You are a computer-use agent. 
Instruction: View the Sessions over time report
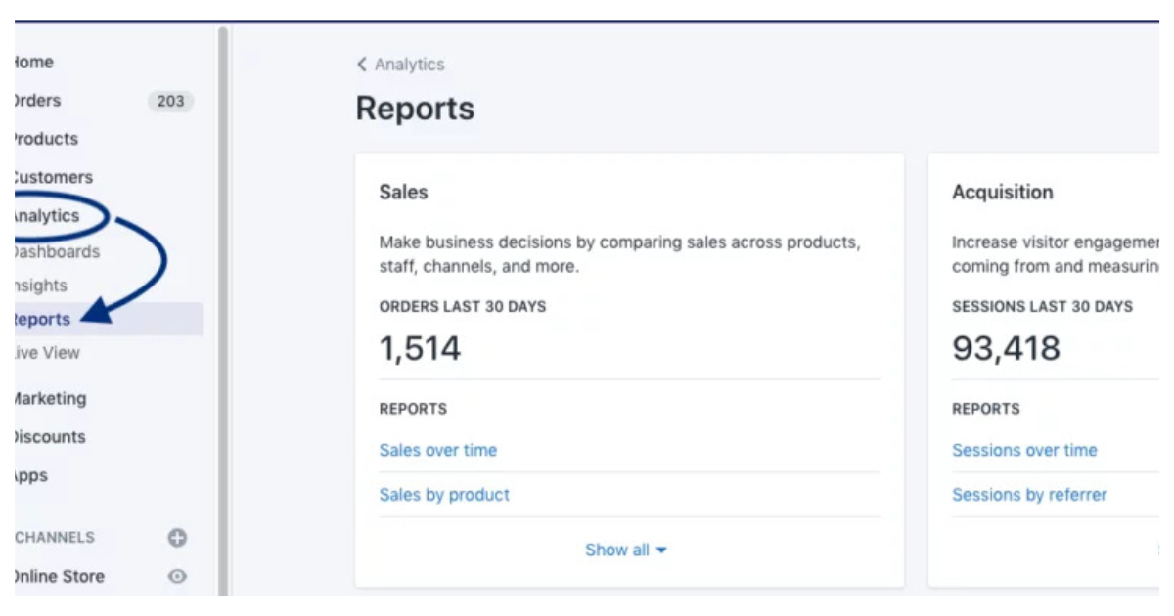[1024, 451]
